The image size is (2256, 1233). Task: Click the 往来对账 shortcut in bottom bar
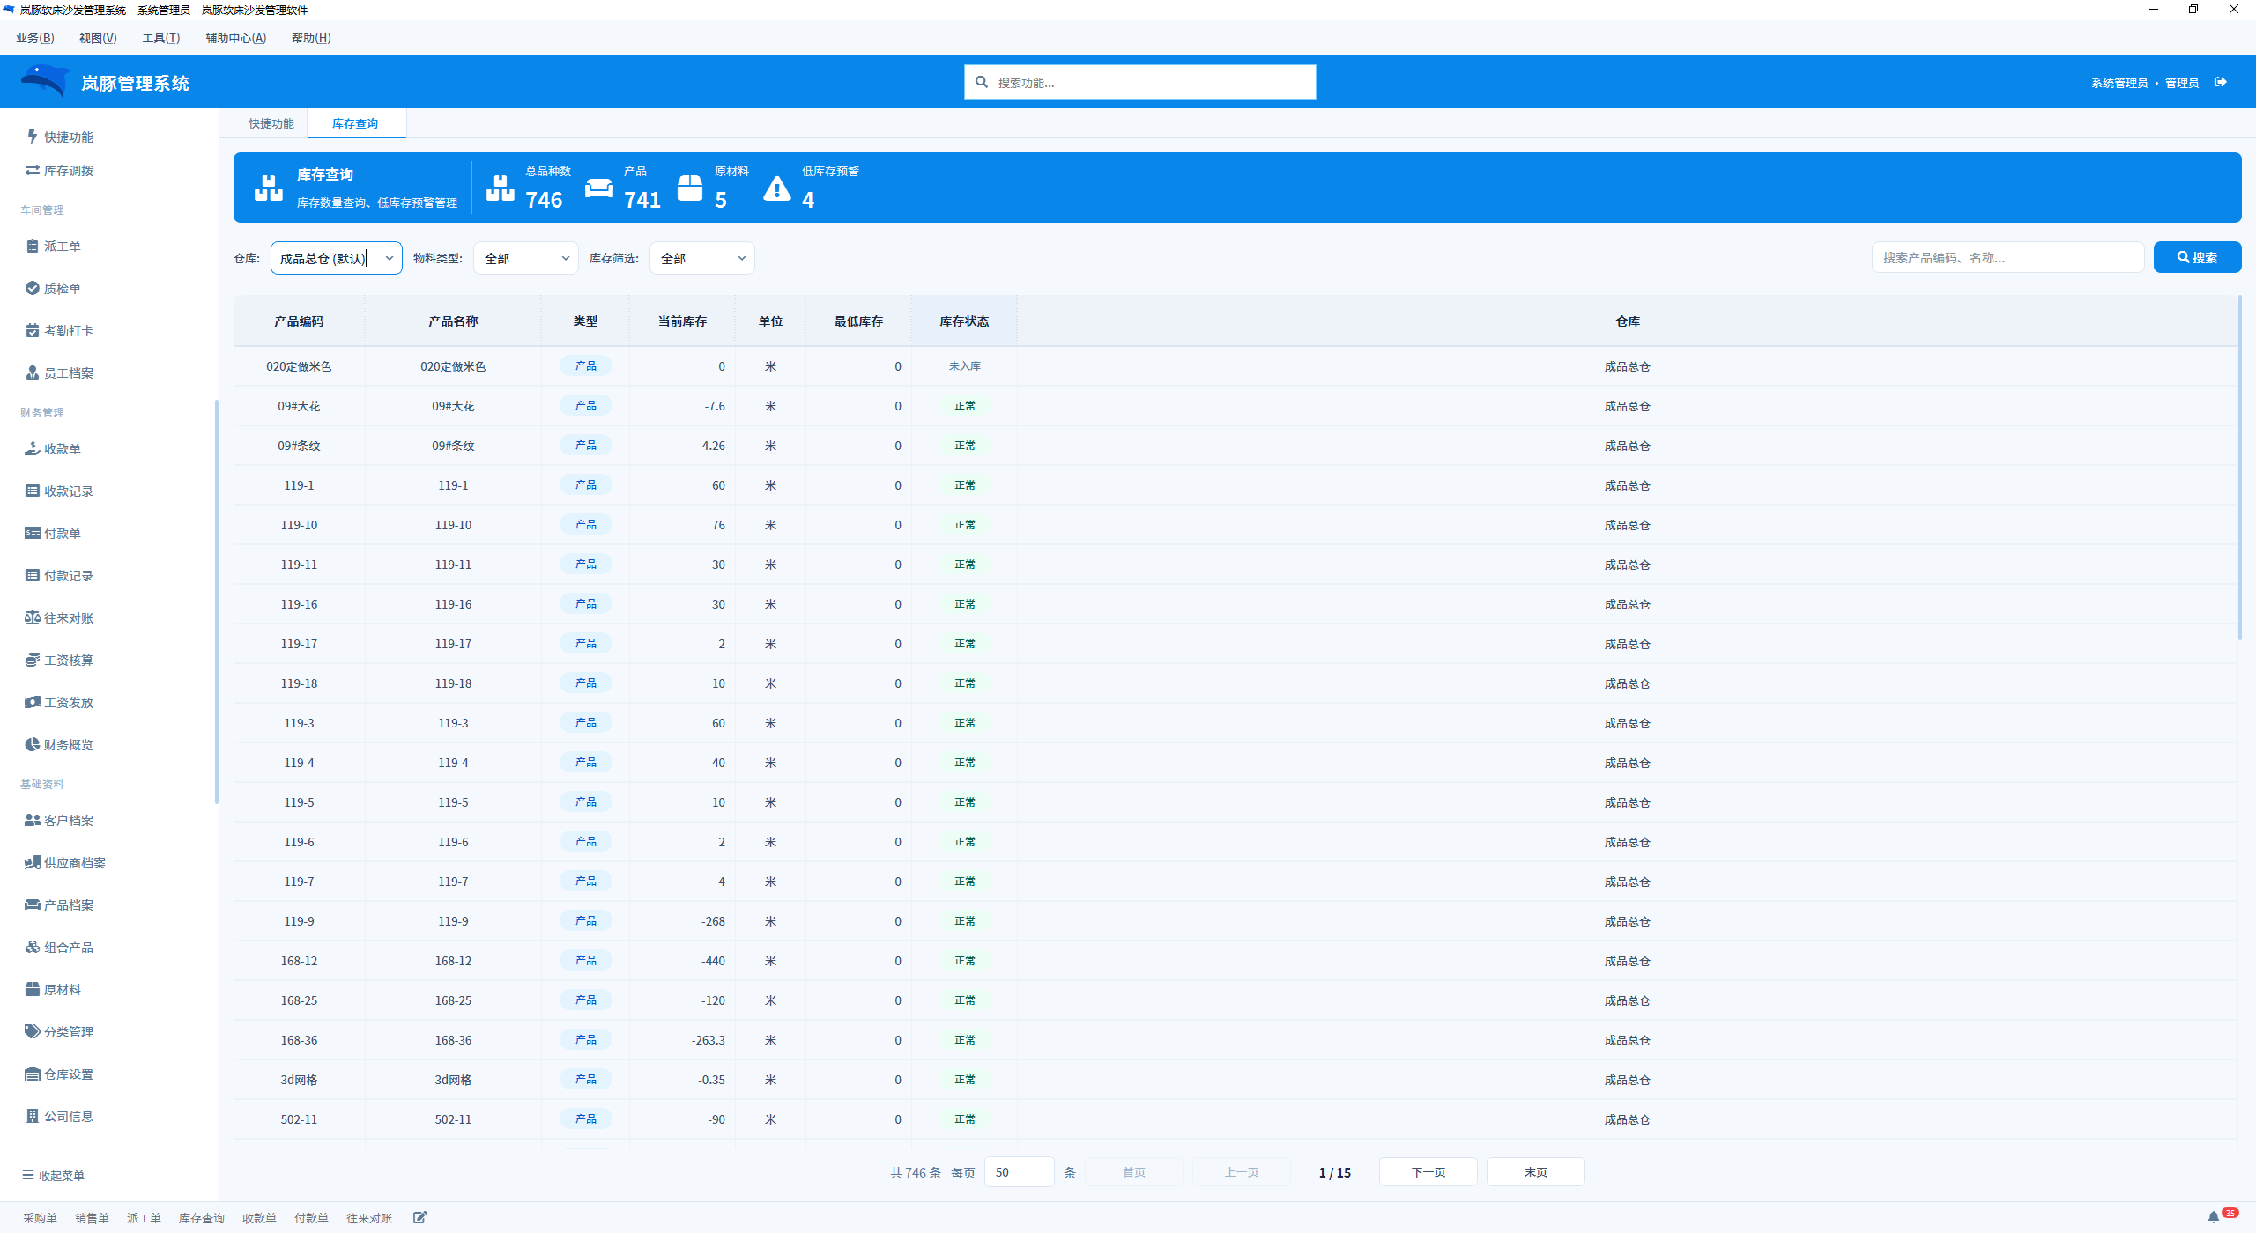point(369,1218)
